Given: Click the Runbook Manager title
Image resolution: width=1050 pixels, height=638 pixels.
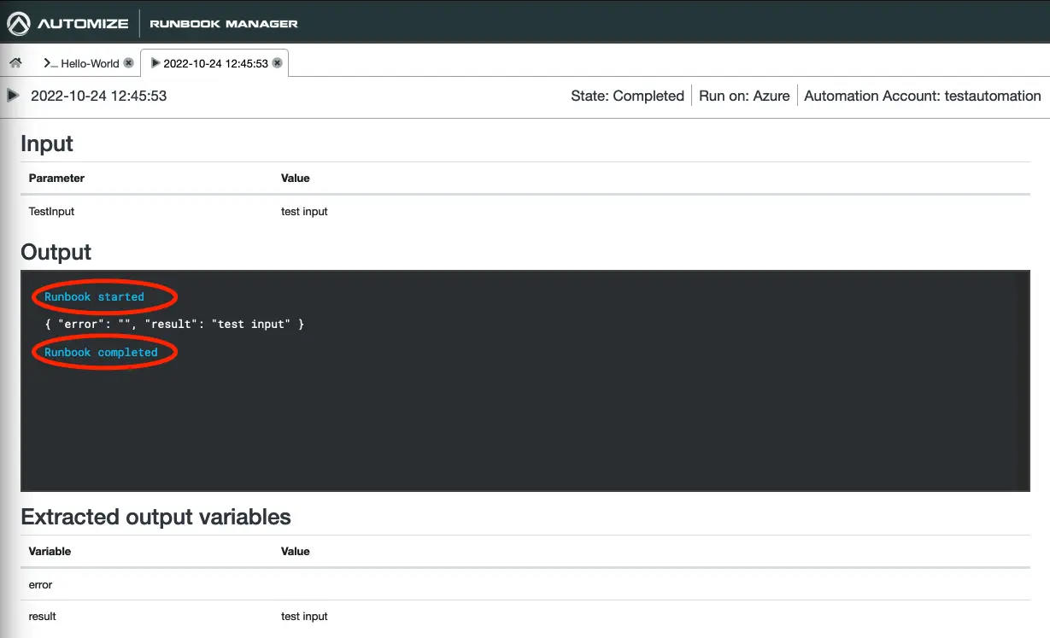Looking at the screenshot, I should coord(224,24).
